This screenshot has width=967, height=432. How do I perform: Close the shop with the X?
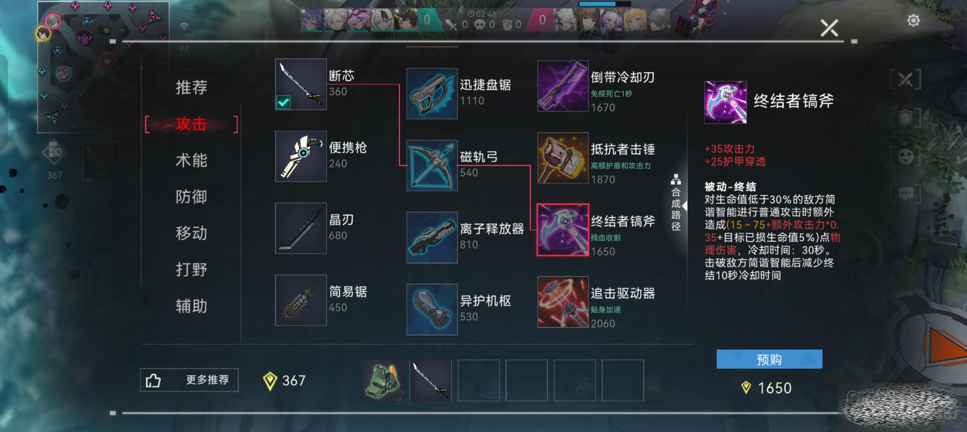(x=829, y=28)
